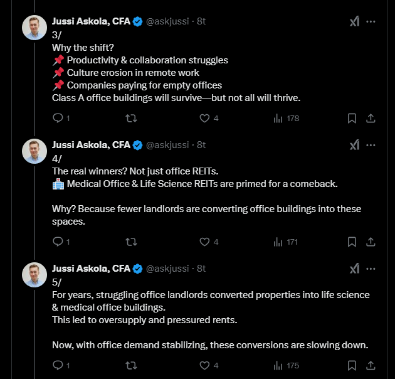The width and height of the screenshot is (395, 379).
Task: Open the @askjussi handle on the 4/ tweet
Action: click(167, 145)
